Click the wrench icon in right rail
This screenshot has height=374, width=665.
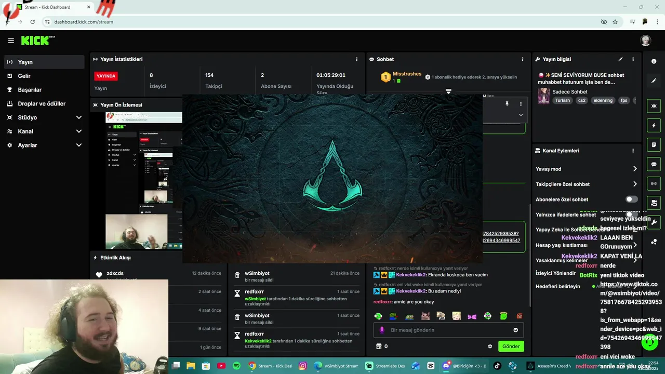point(654,222)
